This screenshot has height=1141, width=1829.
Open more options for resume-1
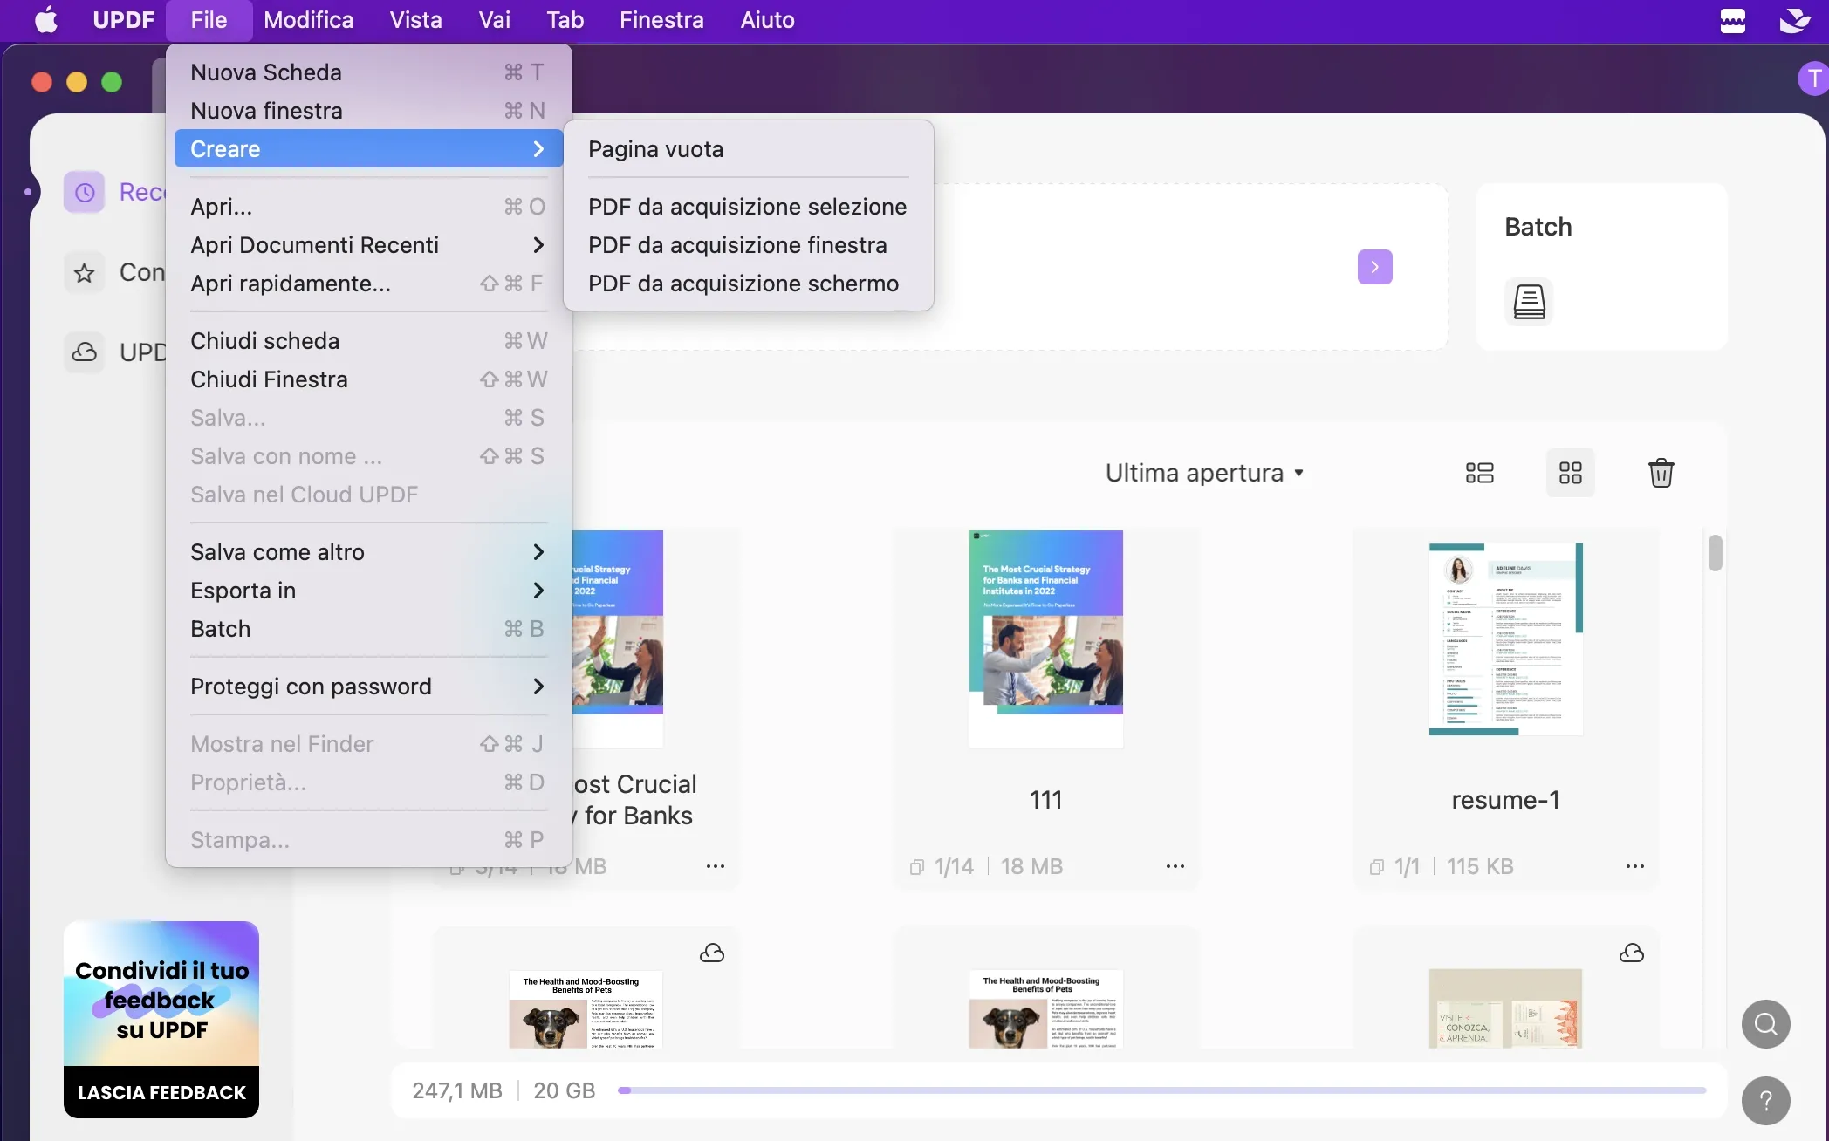[1635, 866]
